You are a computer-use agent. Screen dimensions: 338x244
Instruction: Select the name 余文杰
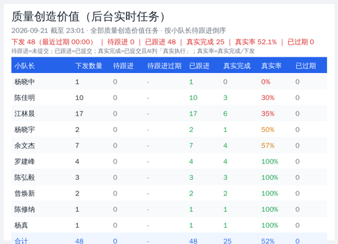pos(24,146)
